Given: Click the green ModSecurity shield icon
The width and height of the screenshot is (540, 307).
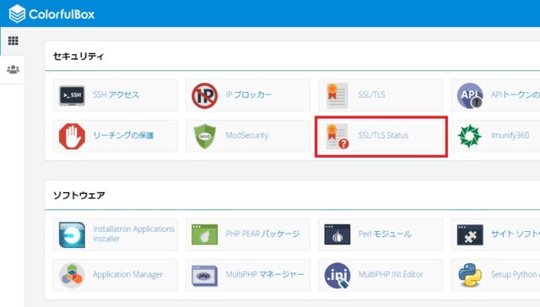Looking at the screenshot, I should pyautogui.click(x=204, y=137).
